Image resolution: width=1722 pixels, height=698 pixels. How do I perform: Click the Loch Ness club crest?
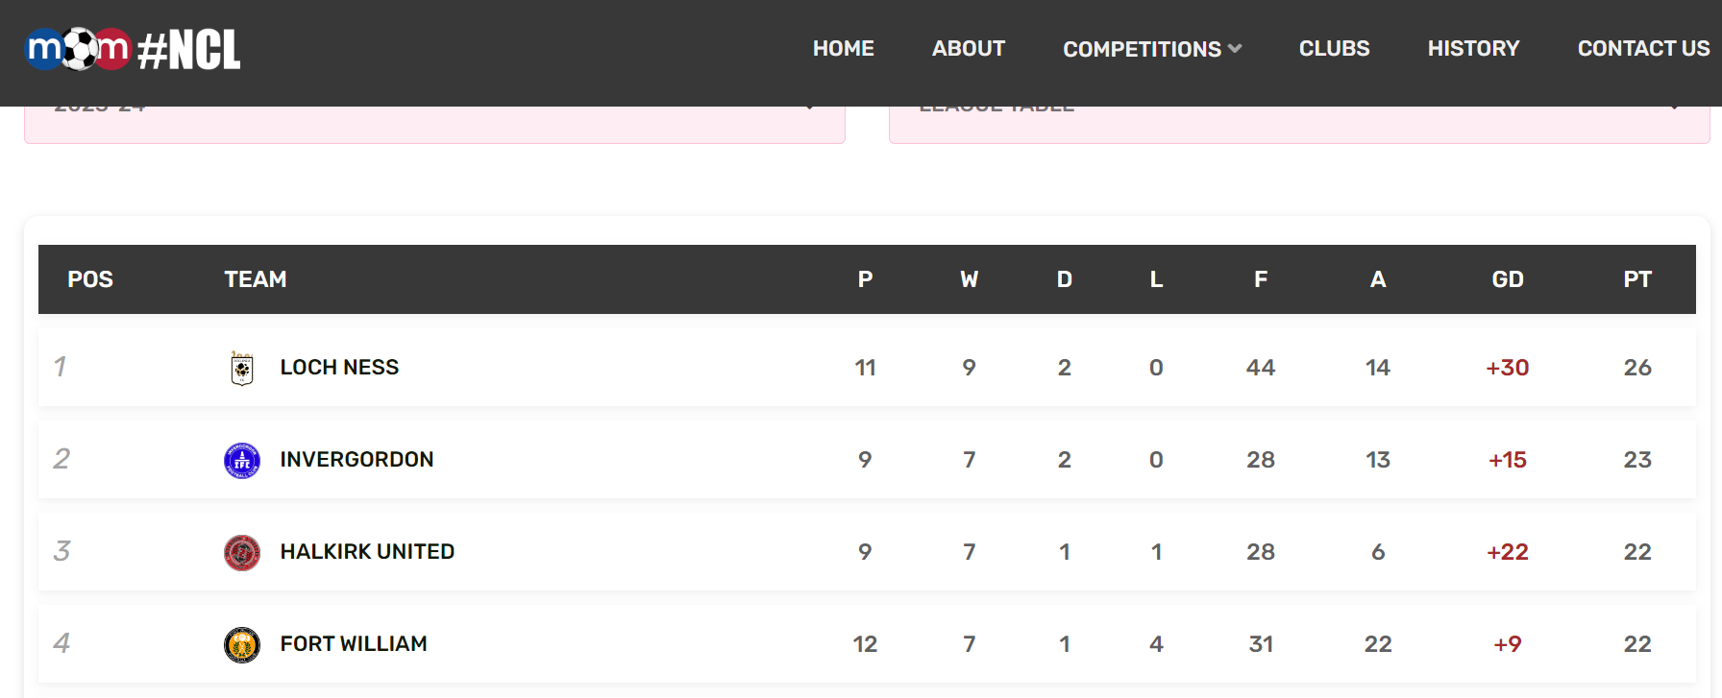tap(242, 368)
